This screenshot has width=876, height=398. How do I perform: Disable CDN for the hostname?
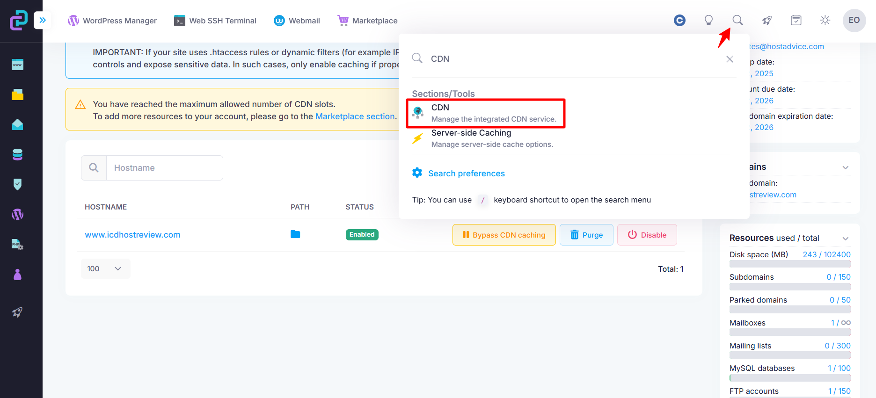pos(647,235)
